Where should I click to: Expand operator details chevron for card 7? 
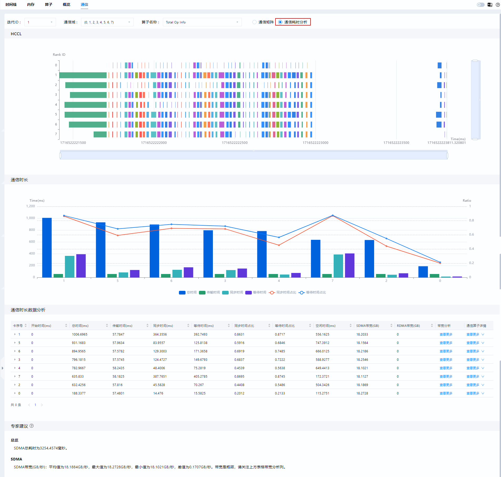(483, 377)
